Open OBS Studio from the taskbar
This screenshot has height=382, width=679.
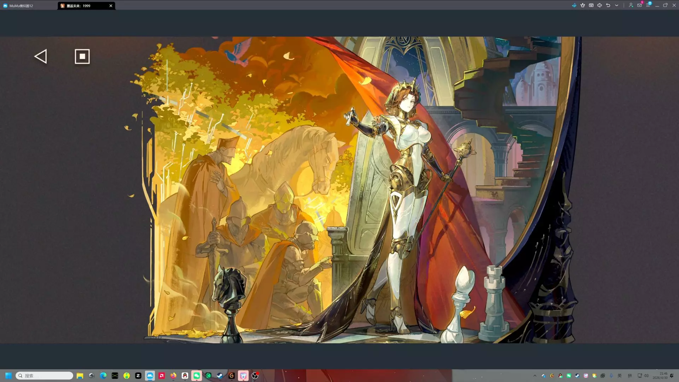pos(255,376)
